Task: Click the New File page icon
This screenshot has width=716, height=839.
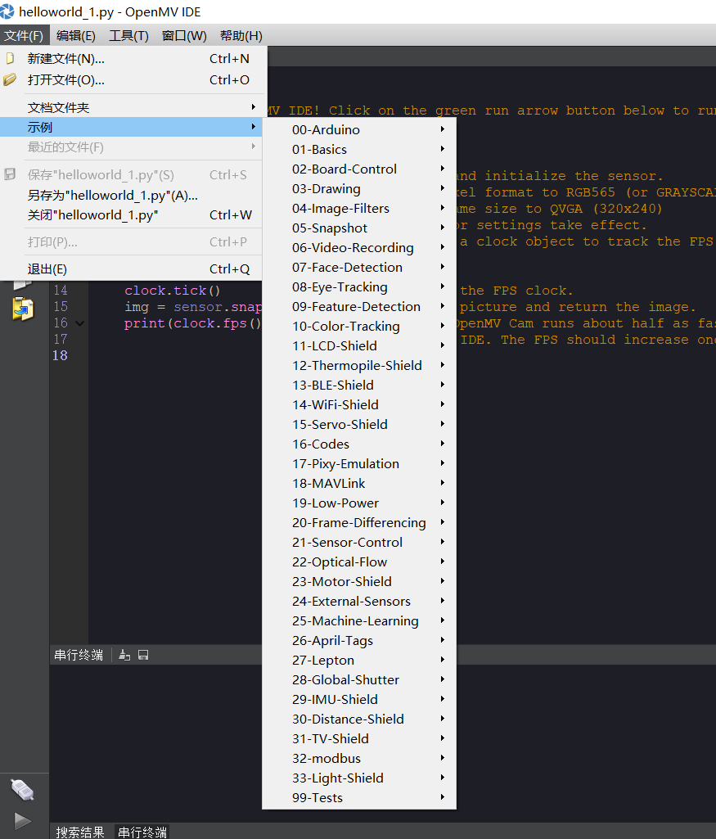Action: pos(10,58)
